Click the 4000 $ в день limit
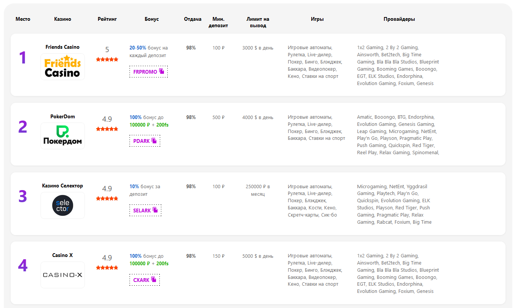515x308 pixels. 258,117
